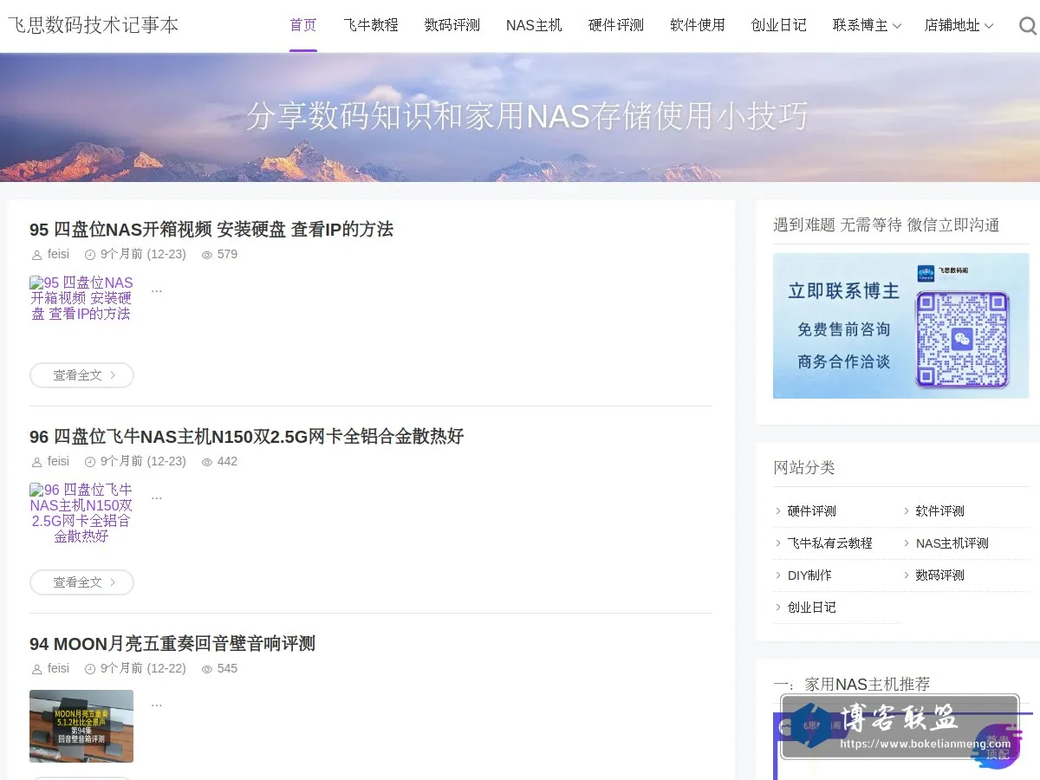Open sidebar 创业日记 category link

(x=812, y=608)
